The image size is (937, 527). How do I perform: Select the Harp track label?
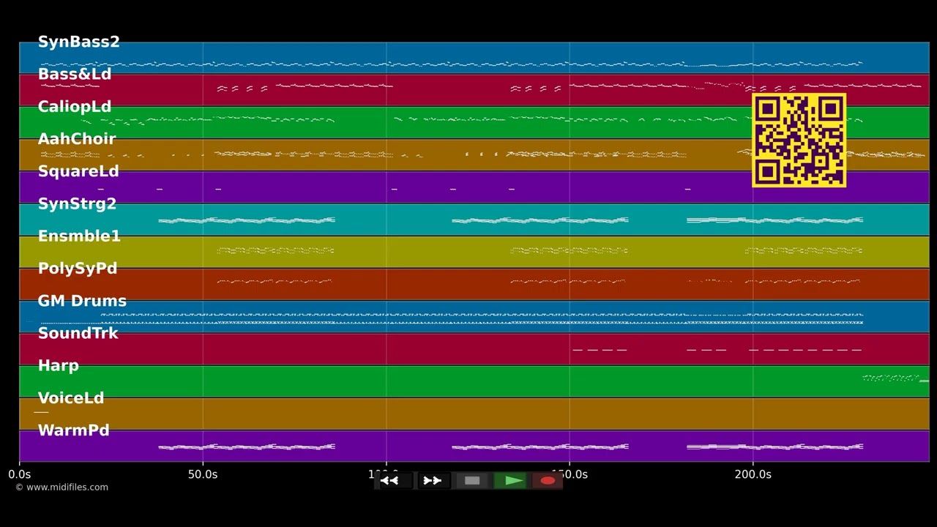coord(59,366)
